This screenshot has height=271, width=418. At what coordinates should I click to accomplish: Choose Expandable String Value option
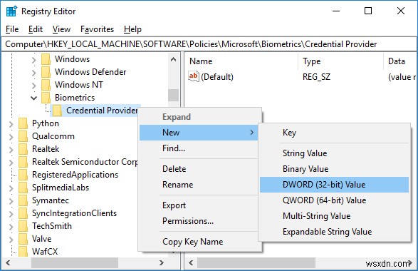[334, 232]
